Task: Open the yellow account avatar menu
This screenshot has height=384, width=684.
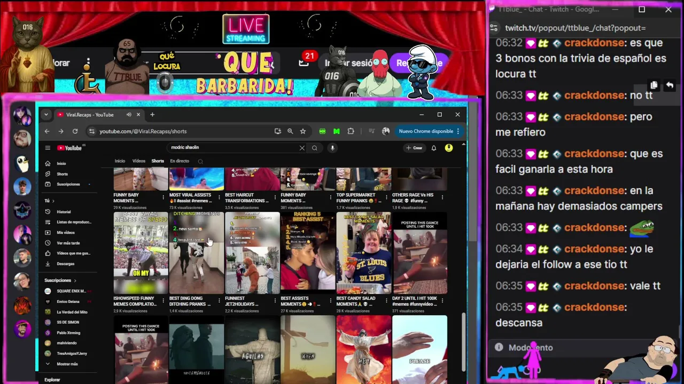Action: click(449, 148)
